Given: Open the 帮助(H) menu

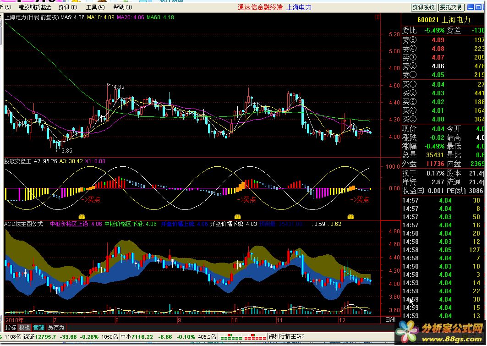Looking at the screenshot, I should [123, 7].
